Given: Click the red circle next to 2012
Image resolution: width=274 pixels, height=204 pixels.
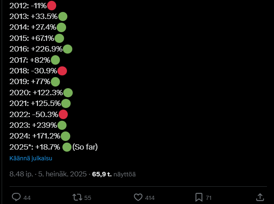Looking at the screenshot, I should (x=52, y=6).
